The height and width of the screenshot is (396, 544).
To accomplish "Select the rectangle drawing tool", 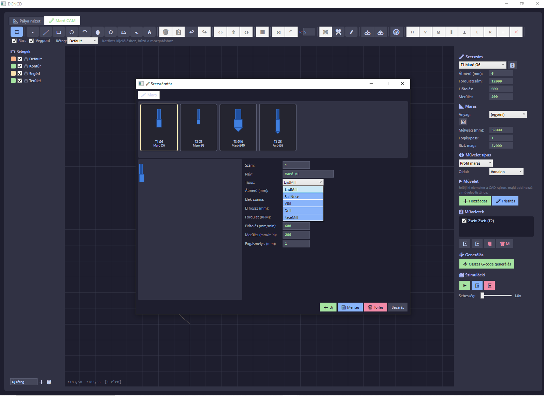I will click(59, 32).
